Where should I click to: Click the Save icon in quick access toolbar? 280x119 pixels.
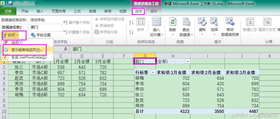tap(10, 3)
